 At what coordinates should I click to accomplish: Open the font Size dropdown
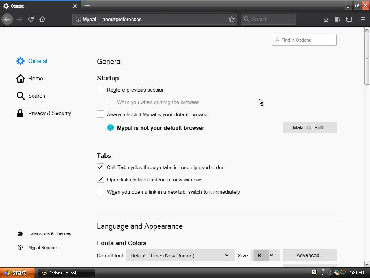pyautogui.click(x=265, y=256)
